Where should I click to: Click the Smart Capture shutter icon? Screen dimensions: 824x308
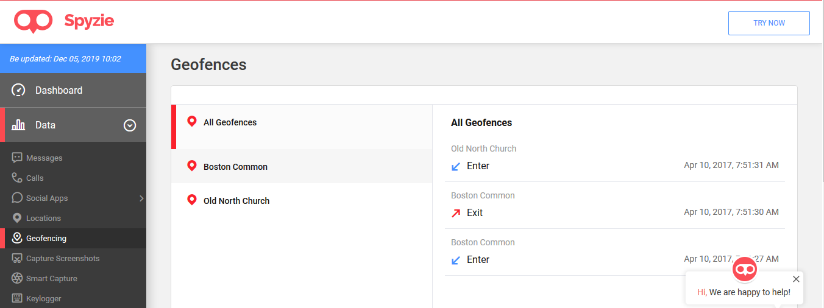17,278
